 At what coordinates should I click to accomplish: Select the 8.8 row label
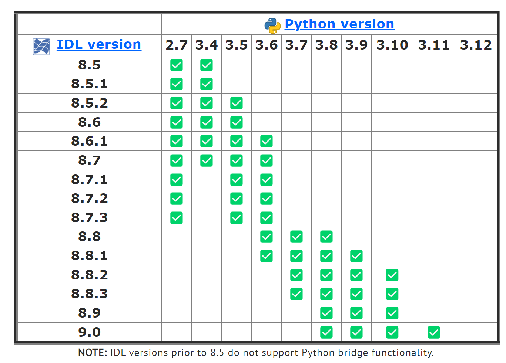[89, 237]
